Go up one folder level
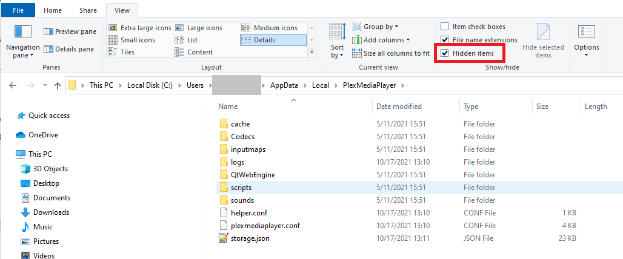This screenshot has height=259, width=623. click(58, 85)
